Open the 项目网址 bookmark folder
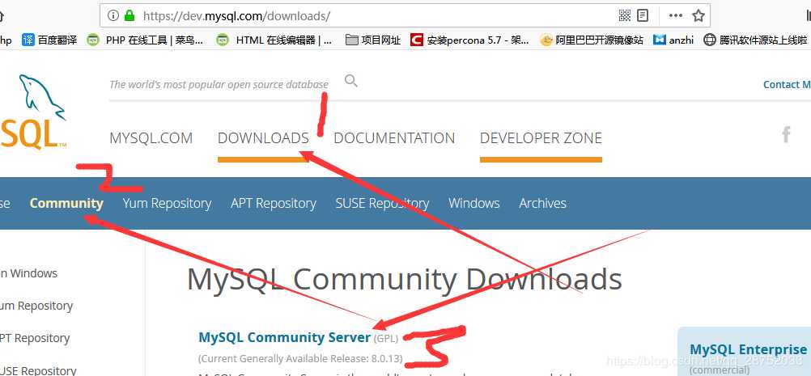This screenshot has width=811, height=376. click(x=373, y=40)
